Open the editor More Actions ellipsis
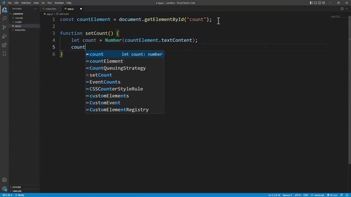Viewport: 351px width, 197px height. tap(347, 9)
